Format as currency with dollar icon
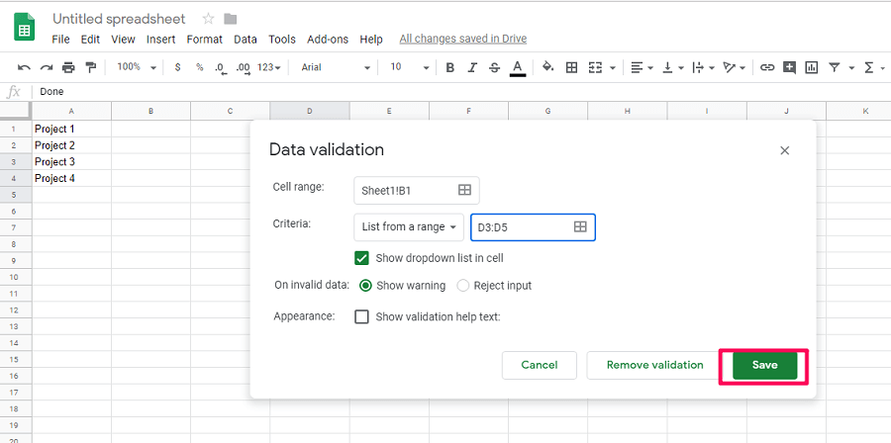The width and height of the screenshot is (891, 443). point(178,67)
